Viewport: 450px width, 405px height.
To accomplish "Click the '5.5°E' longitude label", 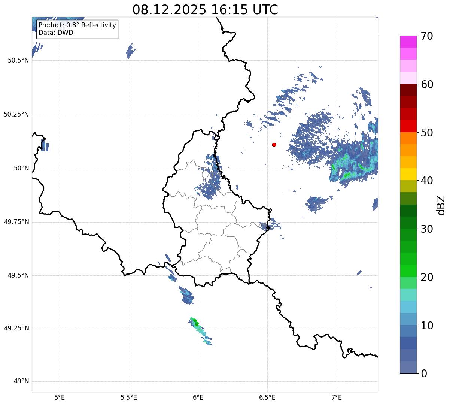I will (x=129, y=398).
